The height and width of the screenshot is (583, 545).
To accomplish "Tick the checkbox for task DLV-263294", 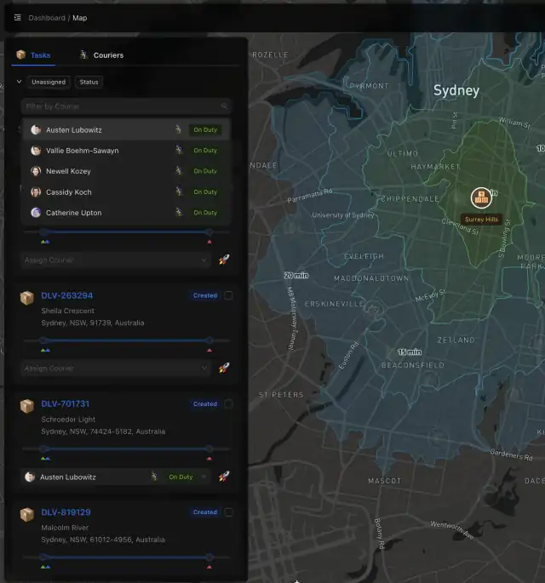I will pyautogui.click(x=228, y=295).
